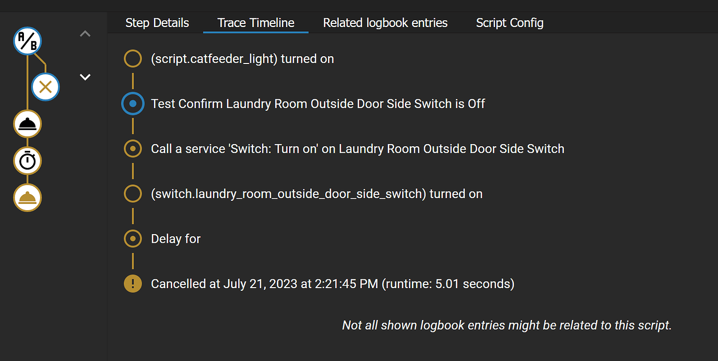Click the warning icon on Cancelled entry

tap(133, 283)
